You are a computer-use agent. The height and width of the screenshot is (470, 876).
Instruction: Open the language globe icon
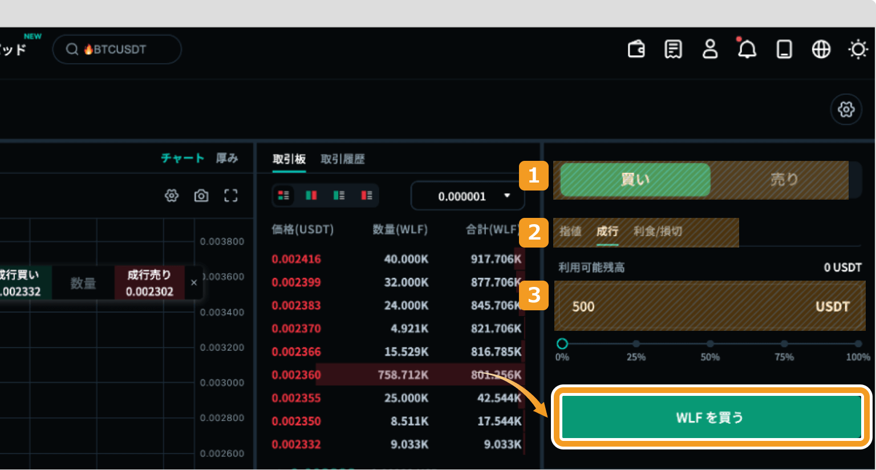point(821,50)
